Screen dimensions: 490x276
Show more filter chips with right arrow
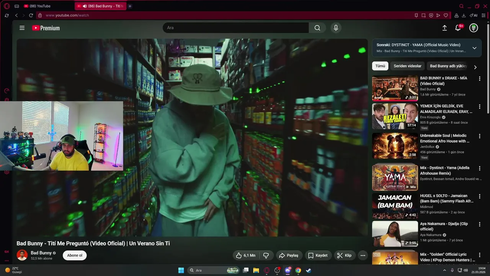click(x=475, y=67)
